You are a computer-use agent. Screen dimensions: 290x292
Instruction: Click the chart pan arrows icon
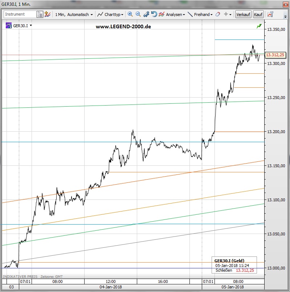coord(146,15)
